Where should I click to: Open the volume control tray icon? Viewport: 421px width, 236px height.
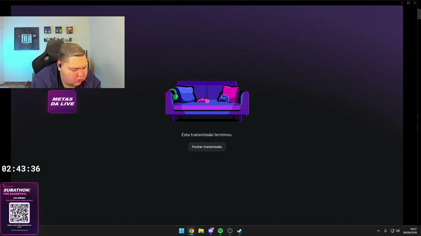click(398, 231)
